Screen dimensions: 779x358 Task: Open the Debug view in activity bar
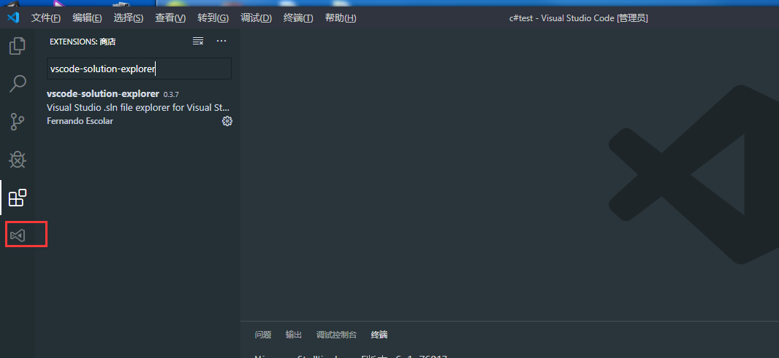(x=18, y=159)
